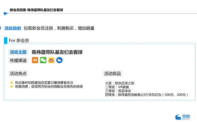Viewport: 197px width, 124px height.
Task: Click the 传播渠道 label
Action: coord(18,61)
